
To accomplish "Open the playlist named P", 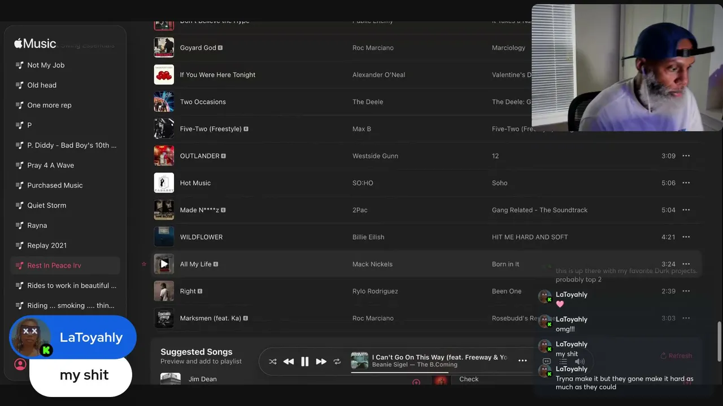I will tap(66, 125).
